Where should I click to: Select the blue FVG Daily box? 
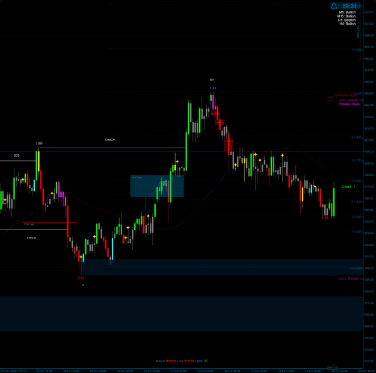pos(157,186)
